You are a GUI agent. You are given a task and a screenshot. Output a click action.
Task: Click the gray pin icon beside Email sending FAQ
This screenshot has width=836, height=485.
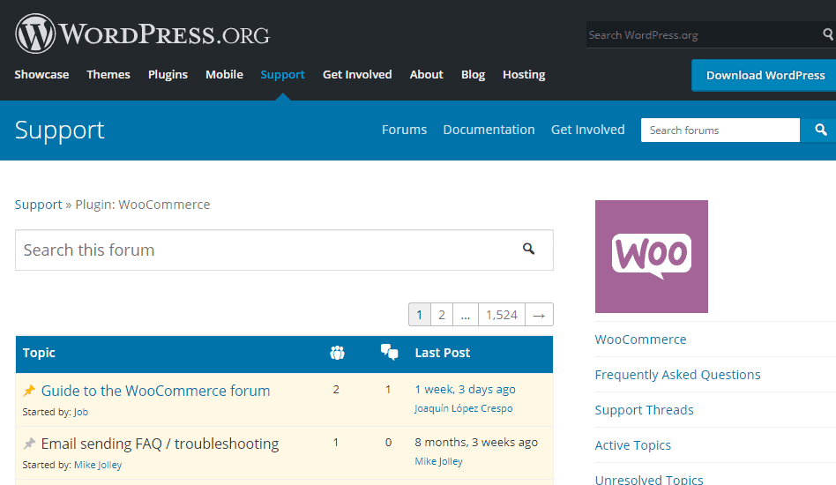tap(29, 443)
